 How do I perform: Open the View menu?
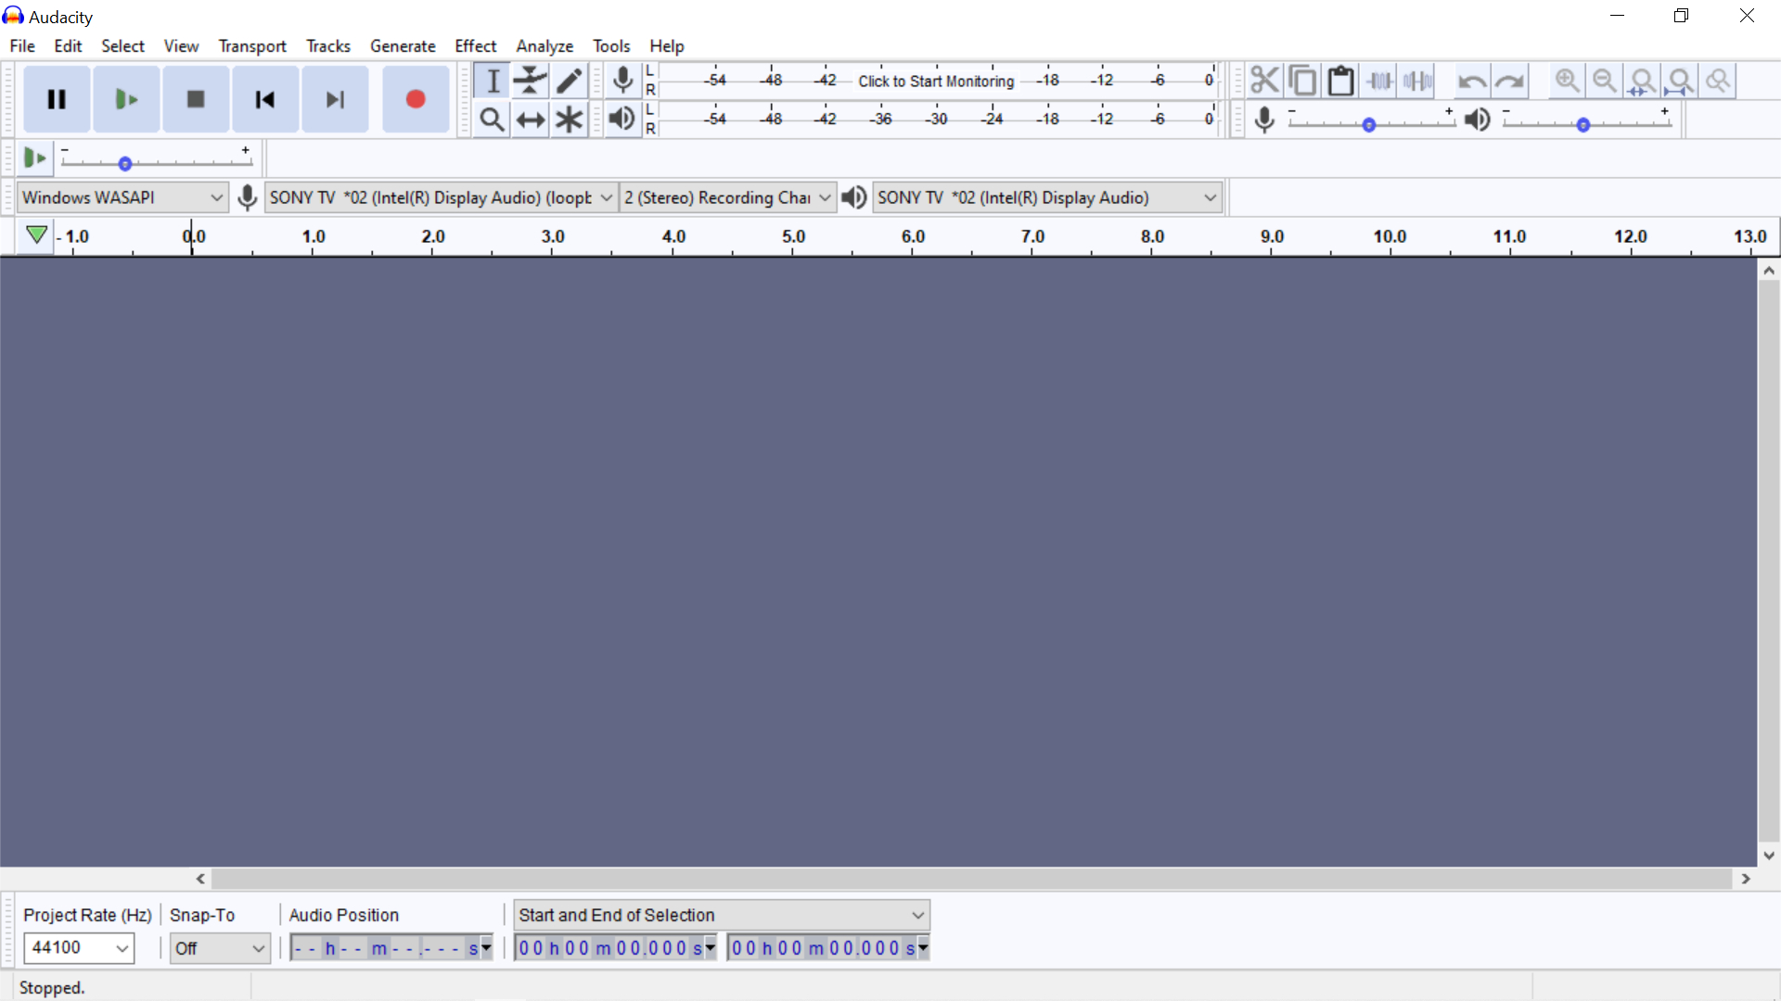point(181,45)
